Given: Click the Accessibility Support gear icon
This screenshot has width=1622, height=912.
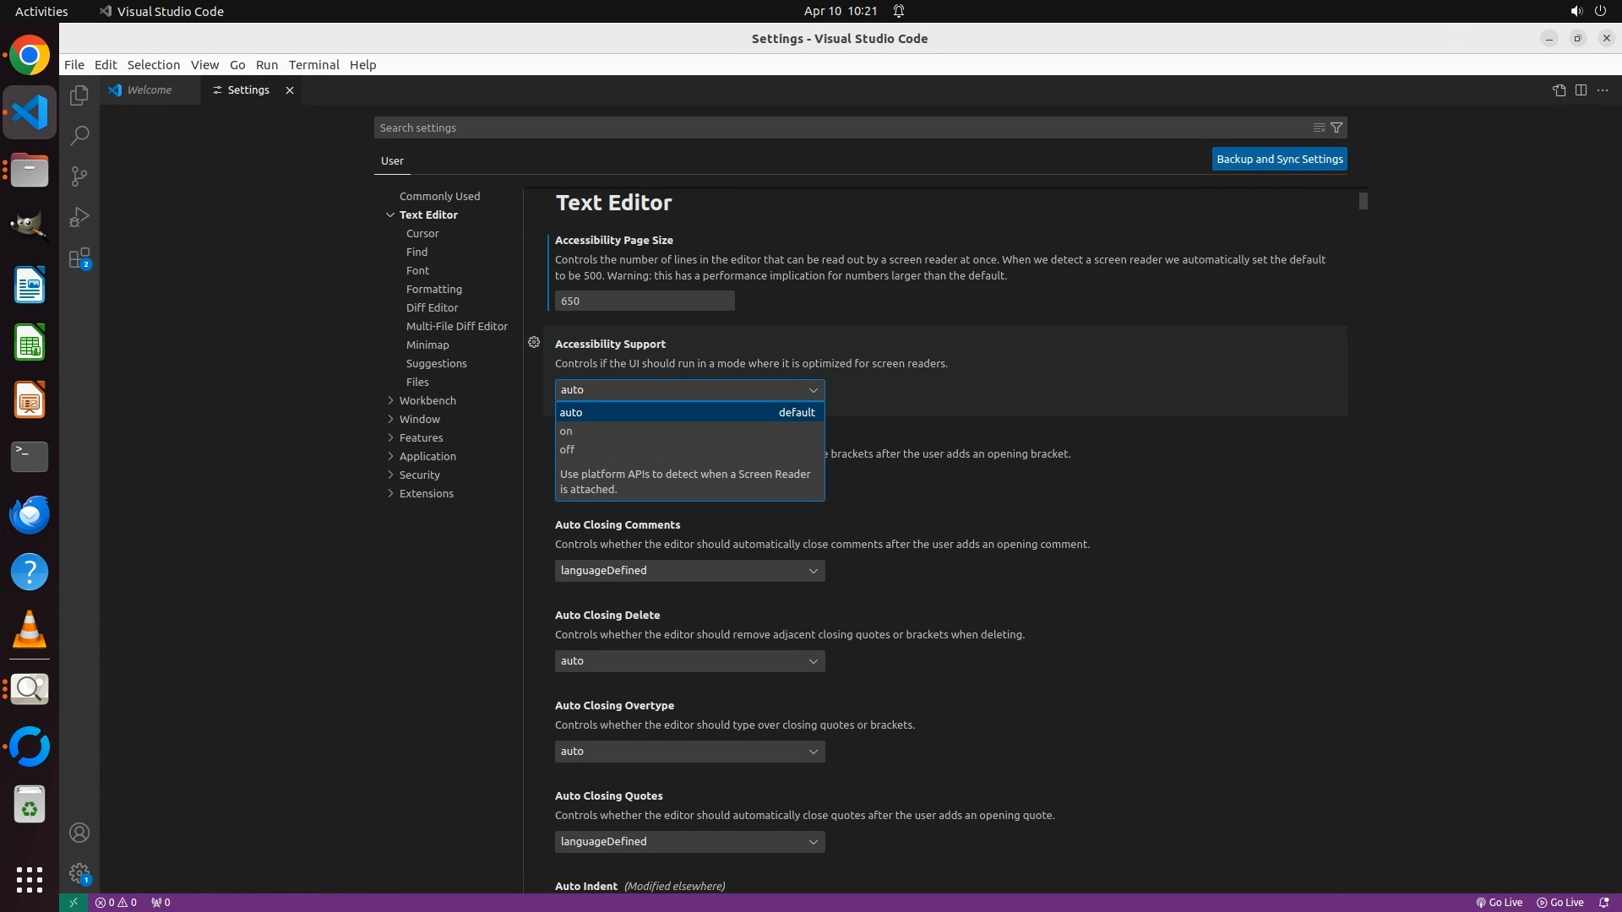Looking at the screenshot, I should [534, 342].
